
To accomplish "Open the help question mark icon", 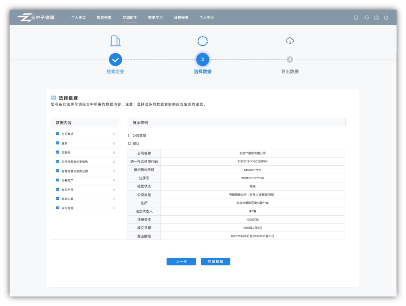I will point(376,17).
